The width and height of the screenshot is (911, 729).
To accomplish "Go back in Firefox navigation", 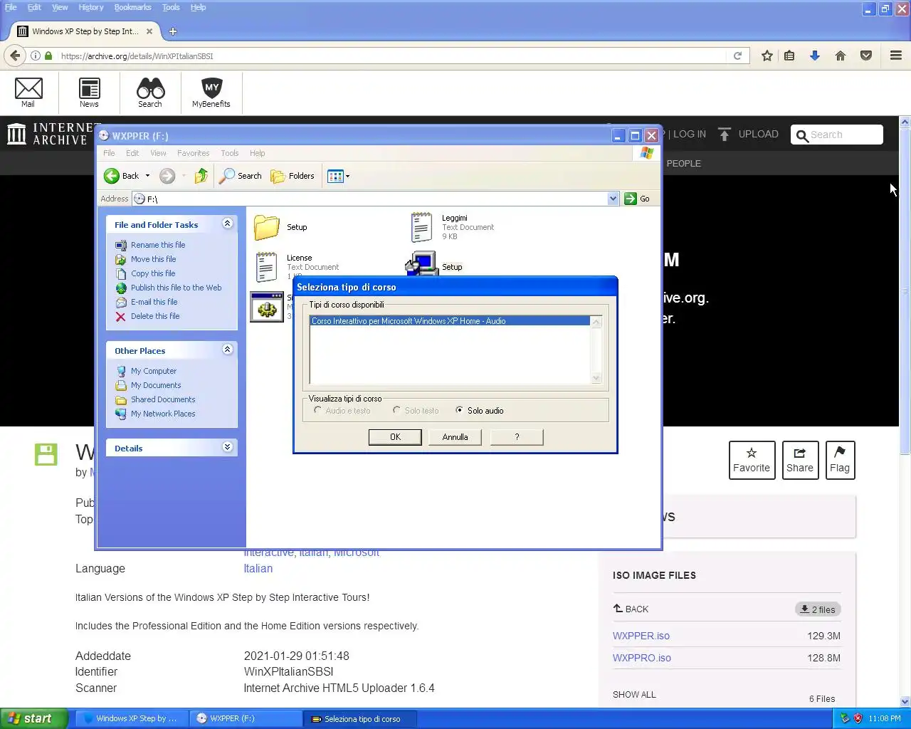I will 15,56.
